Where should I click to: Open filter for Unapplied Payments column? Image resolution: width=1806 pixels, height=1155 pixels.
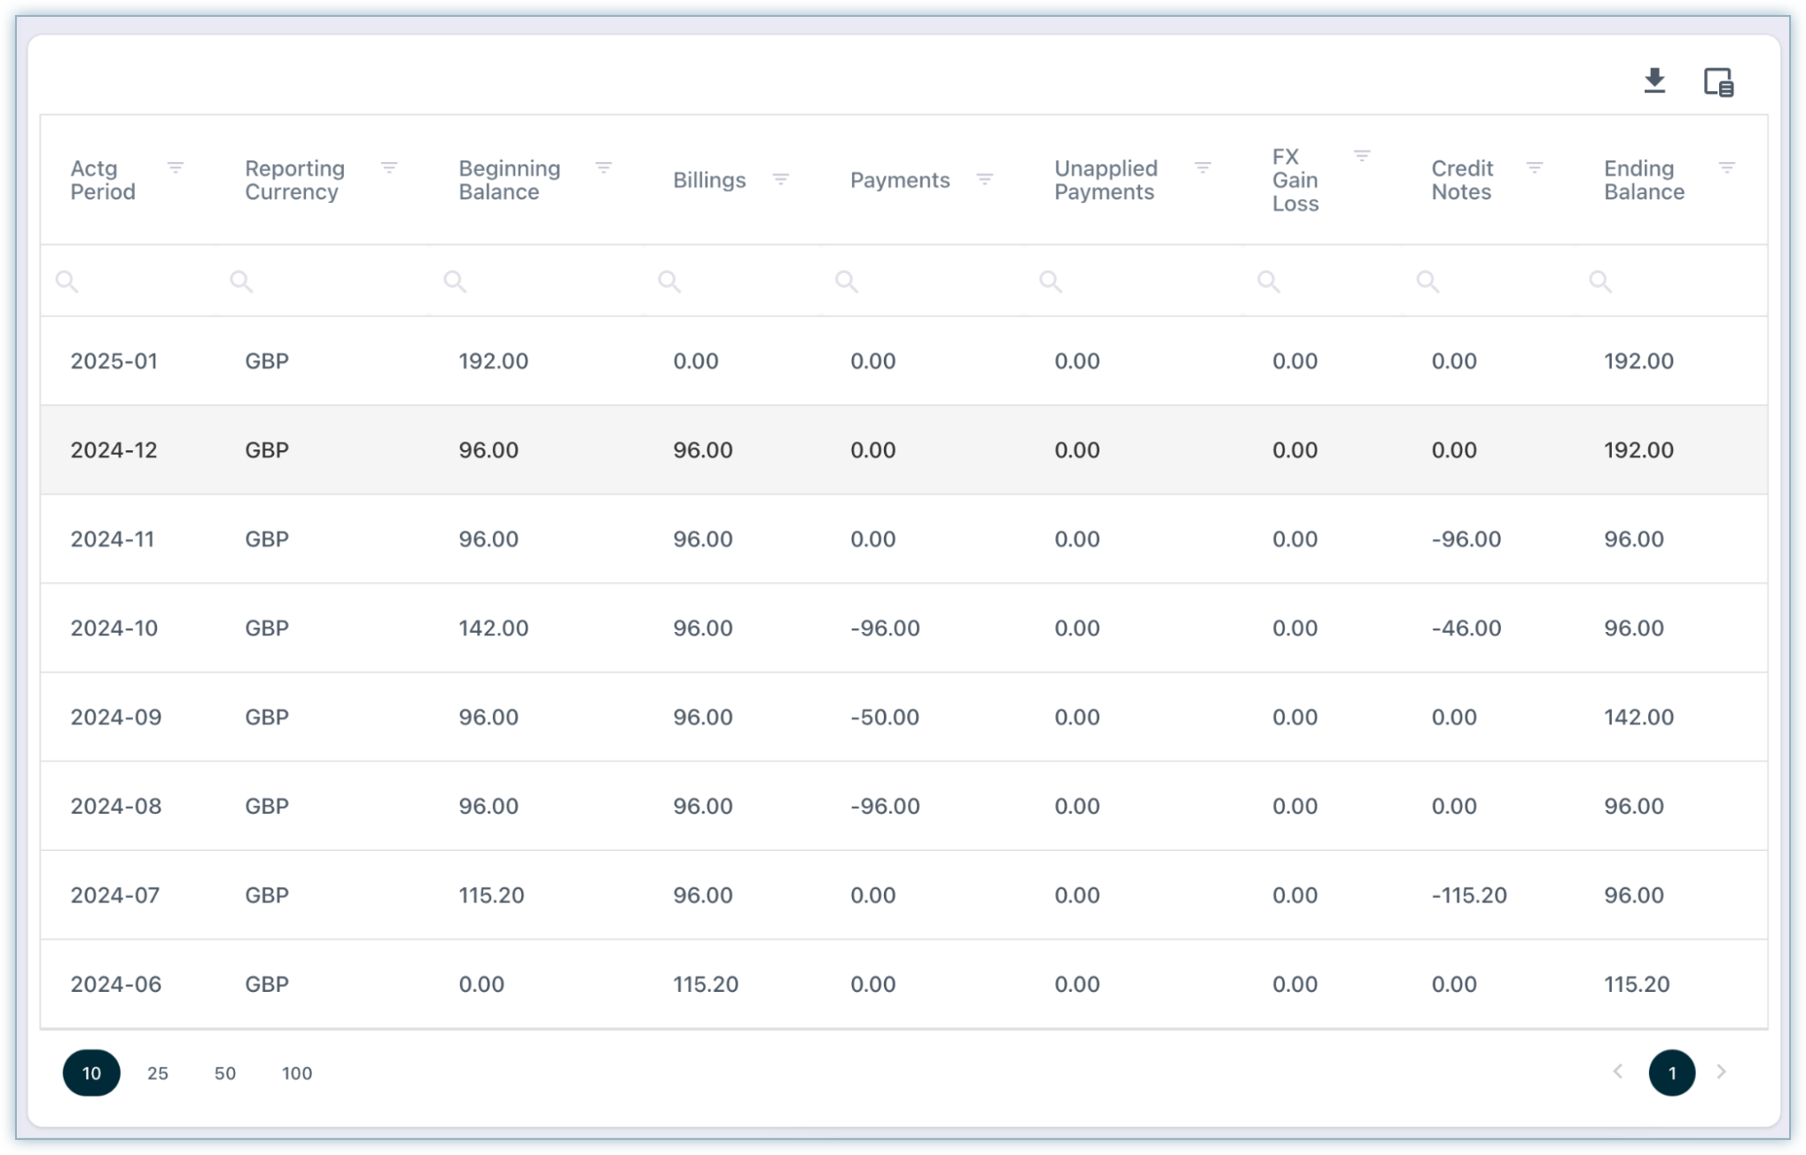(x=1202, y=168)
